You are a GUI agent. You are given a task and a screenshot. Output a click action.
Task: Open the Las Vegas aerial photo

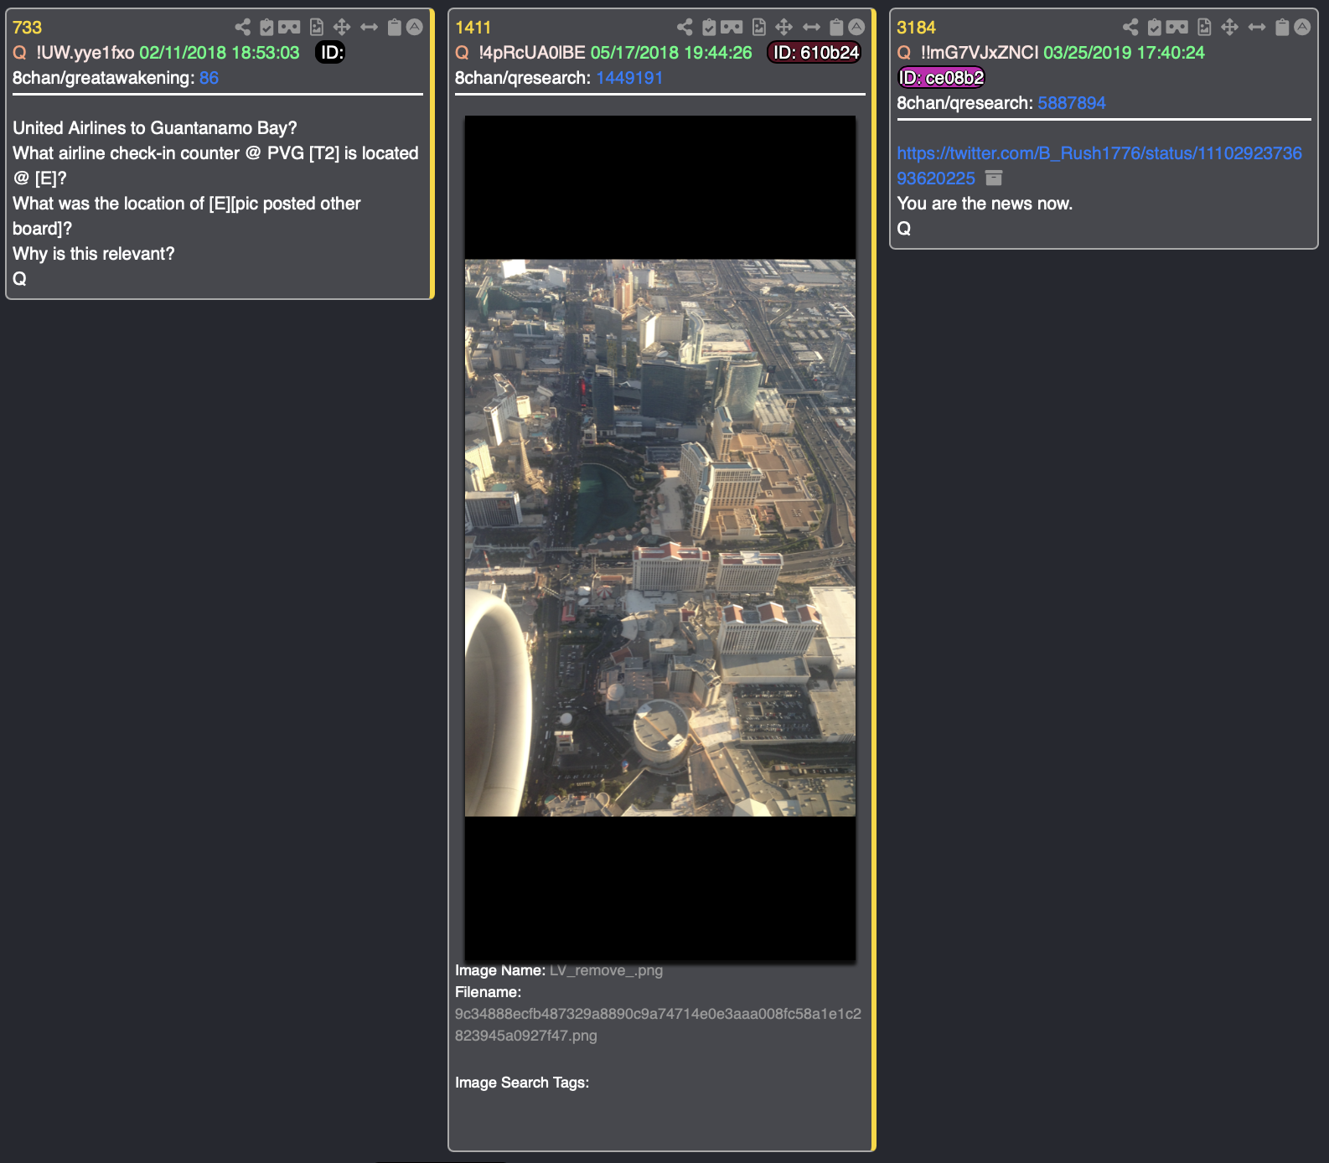660,538
